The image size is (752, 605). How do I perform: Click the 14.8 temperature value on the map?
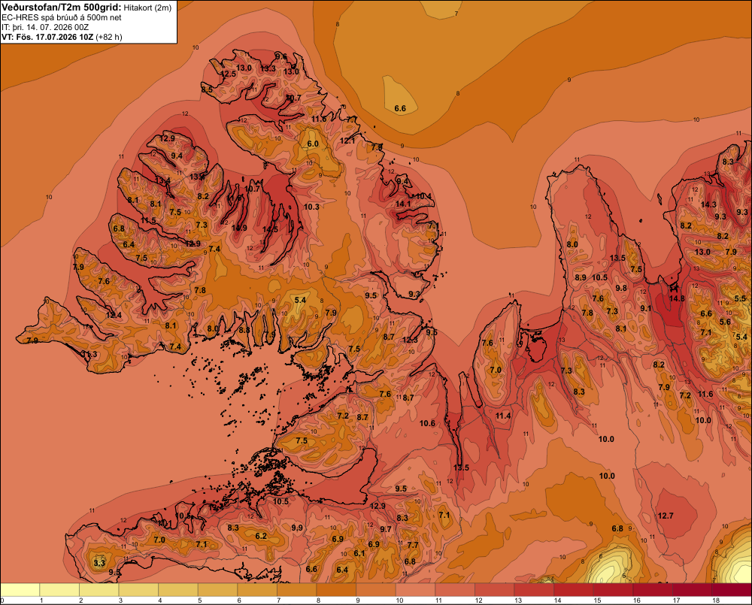pos(677,298)
